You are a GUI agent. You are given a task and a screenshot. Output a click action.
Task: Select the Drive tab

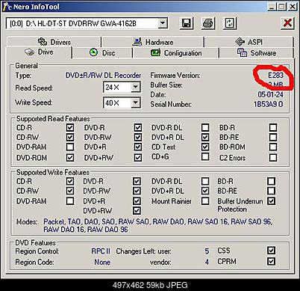[39, 52]
